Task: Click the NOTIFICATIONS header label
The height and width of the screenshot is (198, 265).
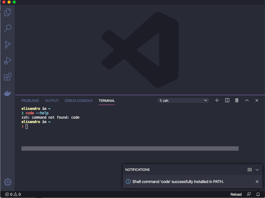Action: pos(137,170)
